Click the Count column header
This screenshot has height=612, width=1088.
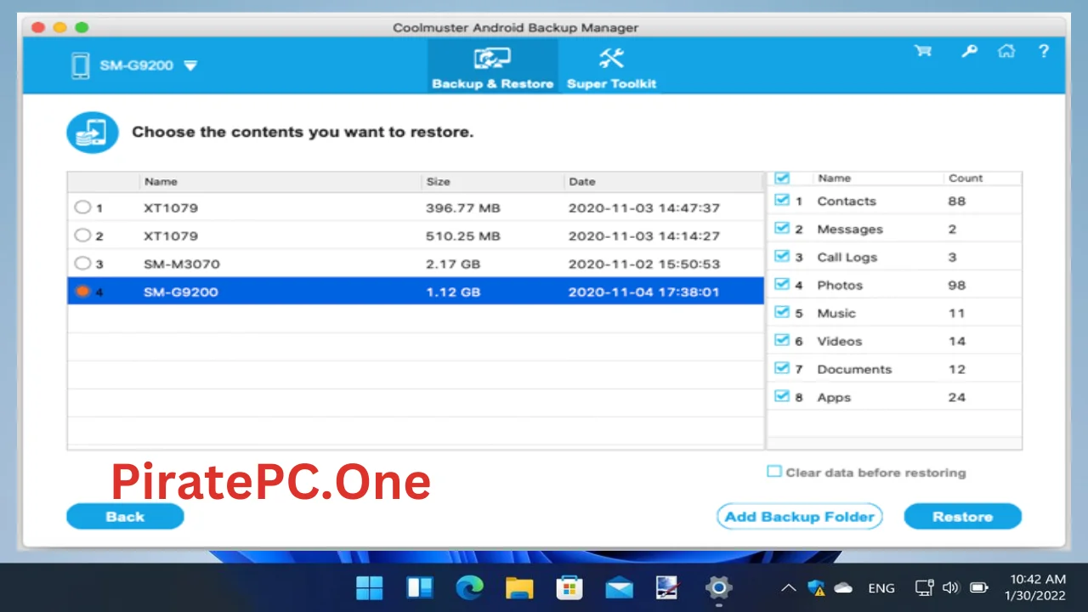pyautogui.click(x=966, y=178)
